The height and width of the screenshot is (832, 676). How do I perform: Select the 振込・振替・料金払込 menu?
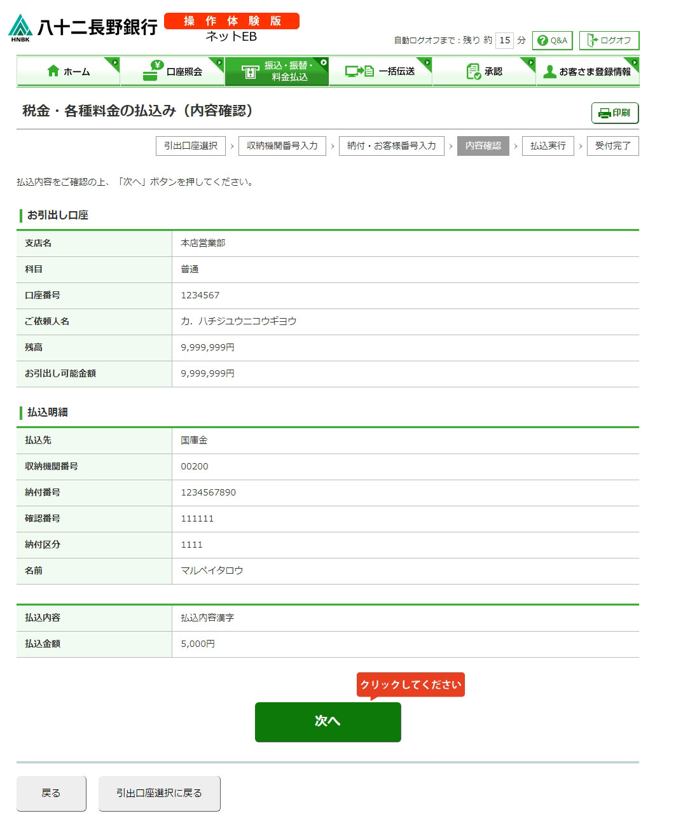tap(277, 71)
